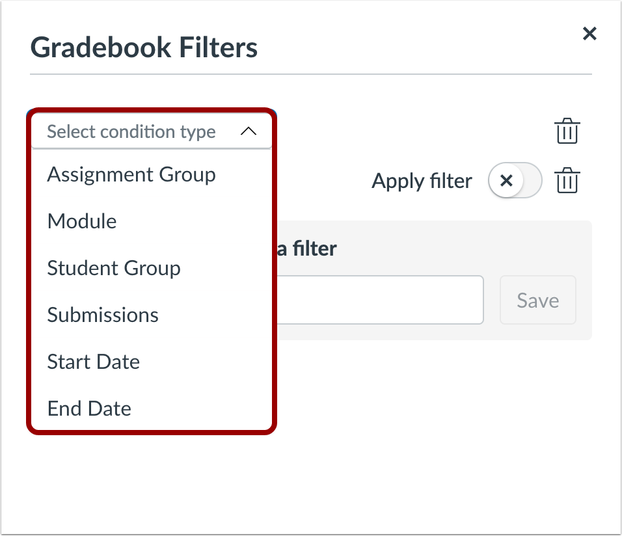Delete the condition using the top trash icon
The width and height of the screenshot is (622, 536).
567,131
